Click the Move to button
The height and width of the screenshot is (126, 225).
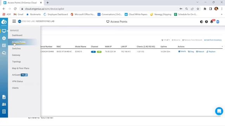176,40
